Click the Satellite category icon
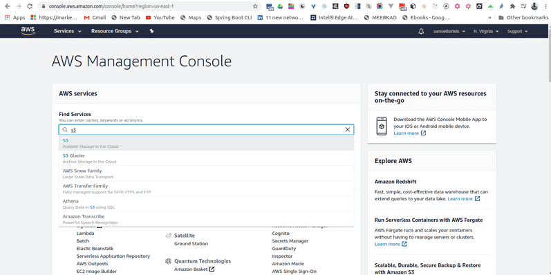Screen dimensions: 551x275 coord(168,236)
